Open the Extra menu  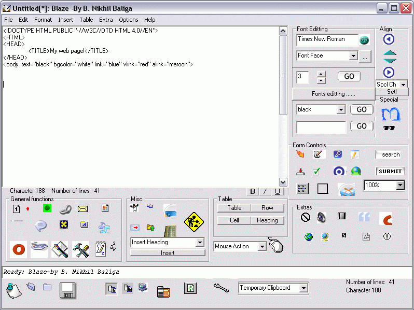[x=106, y=20]
